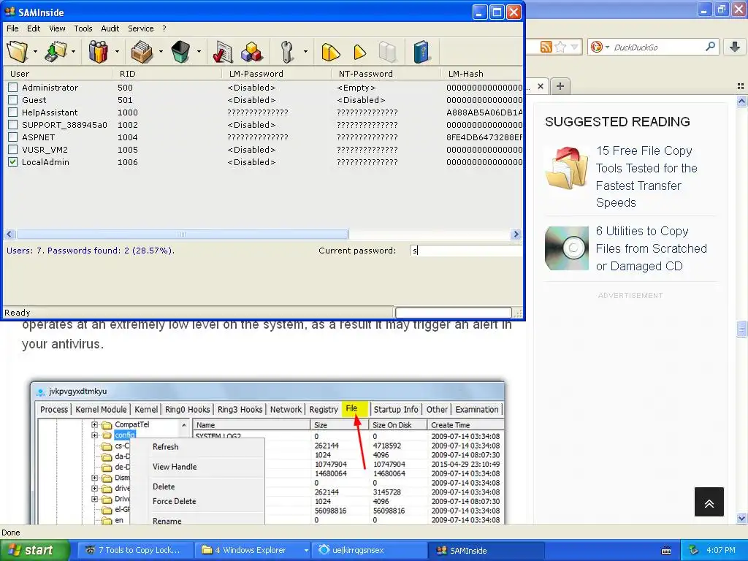This screenshot has width=748, height=561.
Task: Open dropdown arrow beside file box icon
Action: (161, 52)
